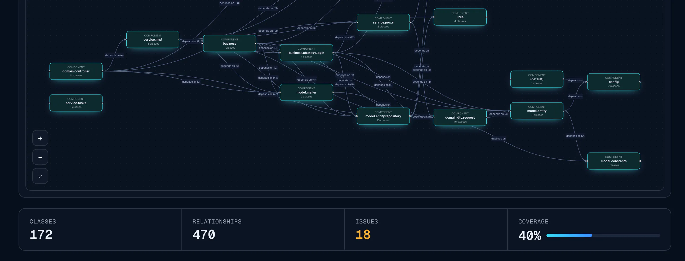The image size is (685, 261).
Task: Click the 'depends on (3)' label near service.proxy
Action: [306, 28]
